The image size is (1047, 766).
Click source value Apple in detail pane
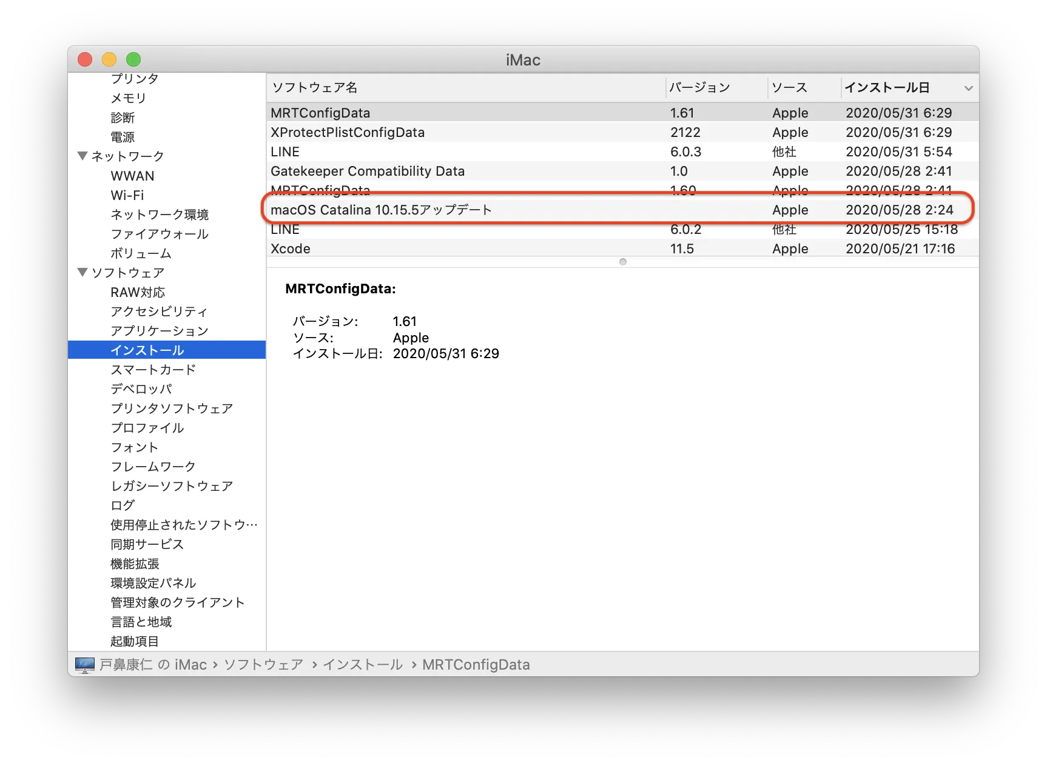tap(411, 338)
